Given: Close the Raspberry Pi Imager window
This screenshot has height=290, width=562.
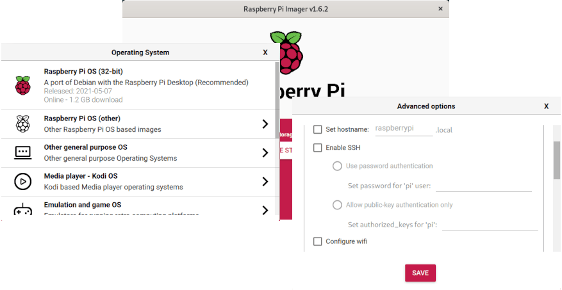Looking at the screenshot, I should tap(440, 9).
